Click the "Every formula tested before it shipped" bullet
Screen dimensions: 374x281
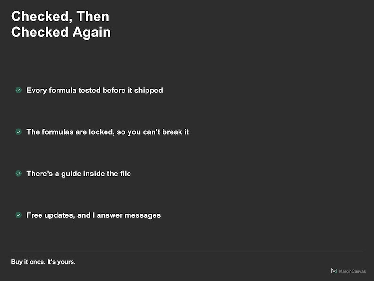point(95,91)
